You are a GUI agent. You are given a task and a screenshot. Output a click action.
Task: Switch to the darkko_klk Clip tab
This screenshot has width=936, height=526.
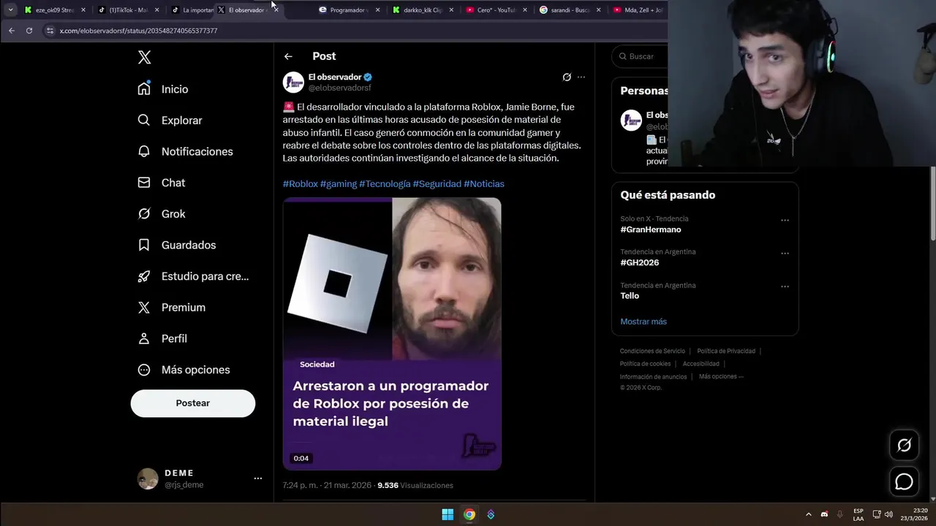click(423, 10)
